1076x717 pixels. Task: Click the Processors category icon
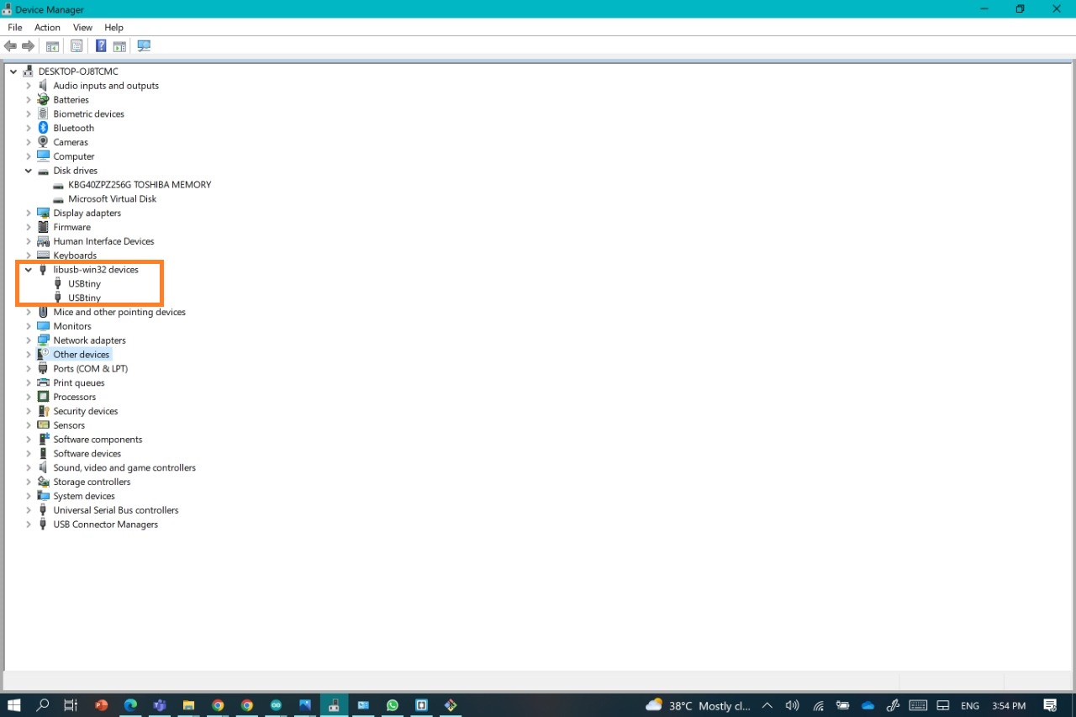coord(43,397)
